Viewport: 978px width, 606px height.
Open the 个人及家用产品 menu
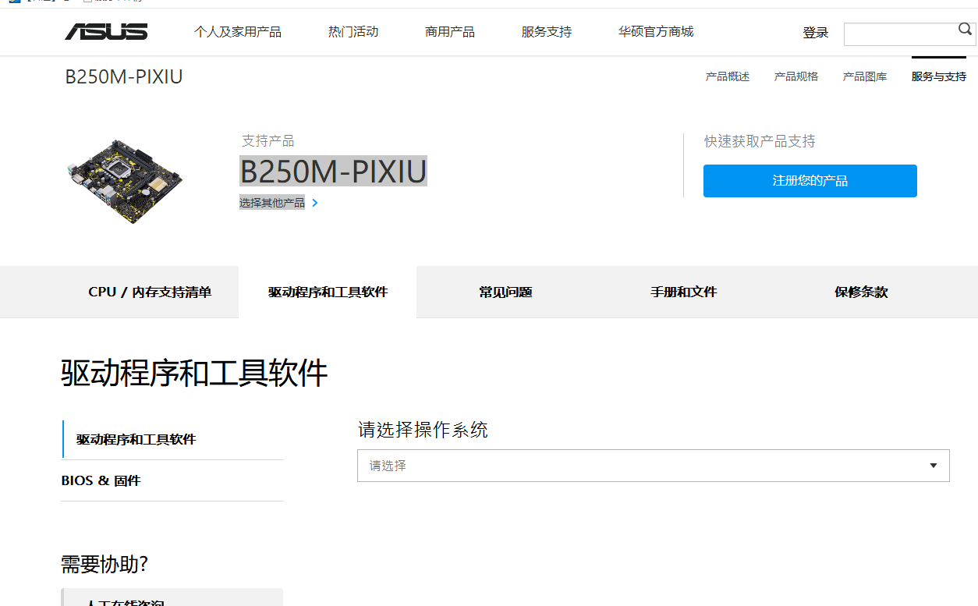[x=238, y=32]
